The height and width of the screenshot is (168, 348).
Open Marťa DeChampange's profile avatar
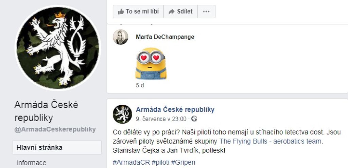121,37
